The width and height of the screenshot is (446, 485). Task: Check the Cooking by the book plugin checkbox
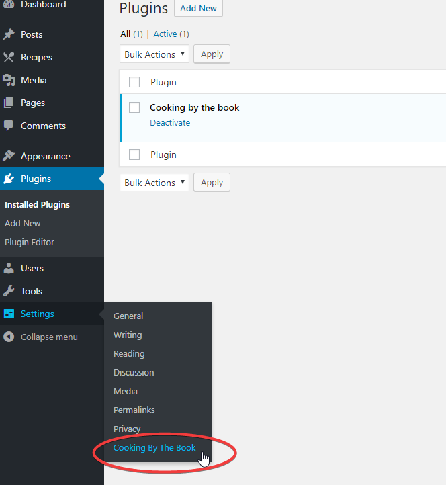[x=134, y=107]
